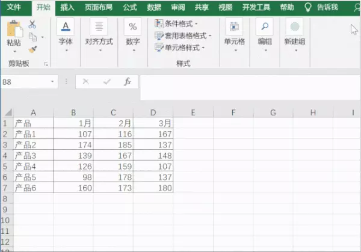Click the select-all corner triangle
361x252 pixels.
coord(8,112)
